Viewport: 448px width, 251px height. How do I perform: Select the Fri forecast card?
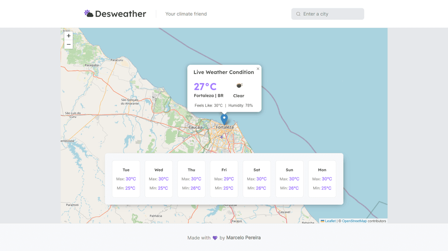pyautogui.click(x=224, y=179)
